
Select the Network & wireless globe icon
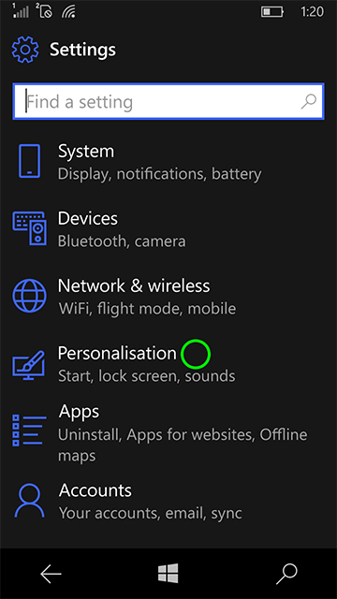click(x=29, y=296)
